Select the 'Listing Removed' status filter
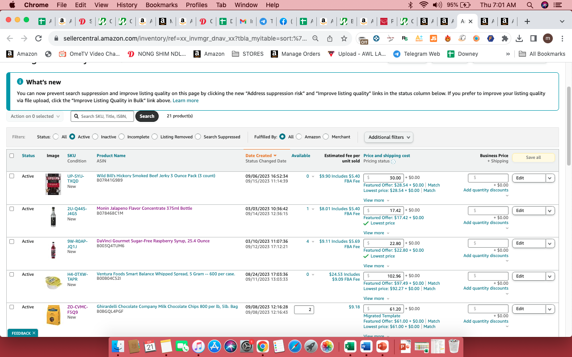 [x=155, y=137]
